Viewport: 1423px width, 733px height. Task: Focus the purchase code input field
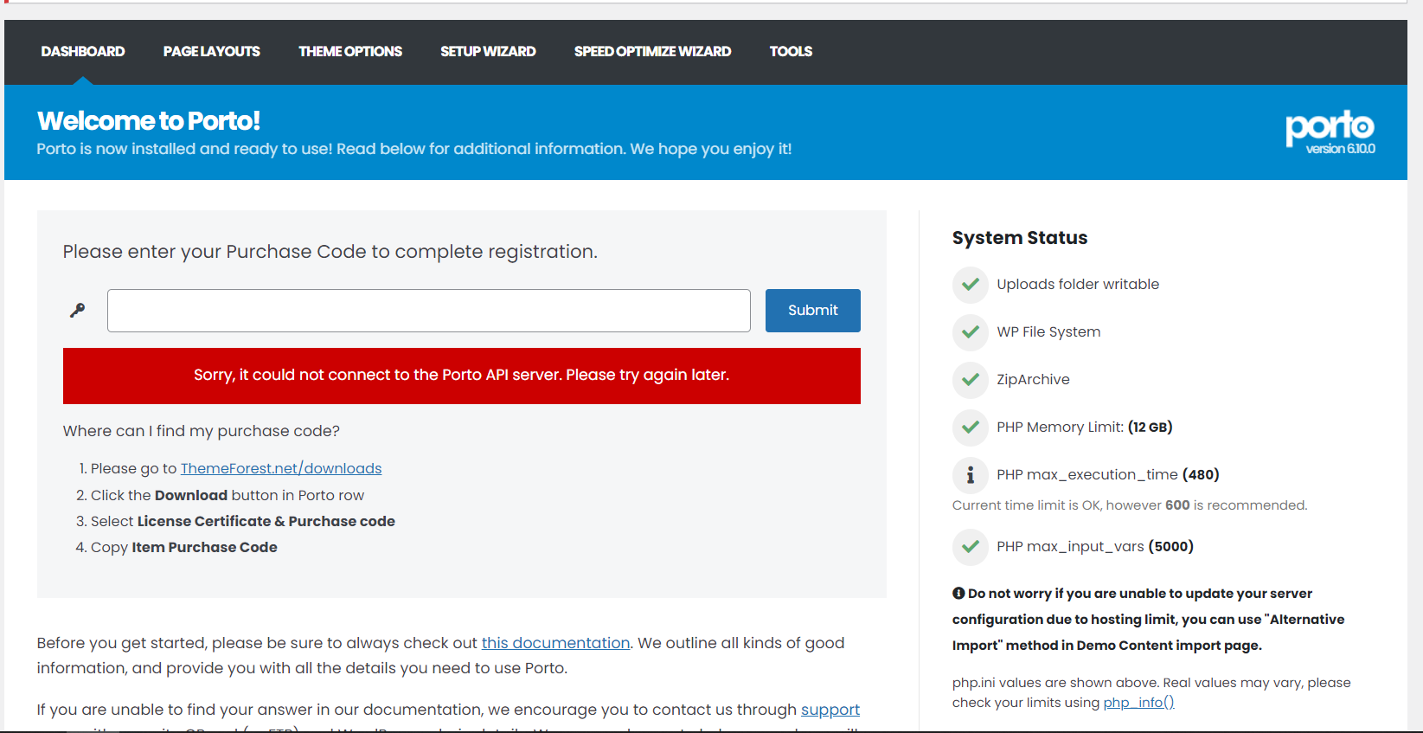(429, 311)
